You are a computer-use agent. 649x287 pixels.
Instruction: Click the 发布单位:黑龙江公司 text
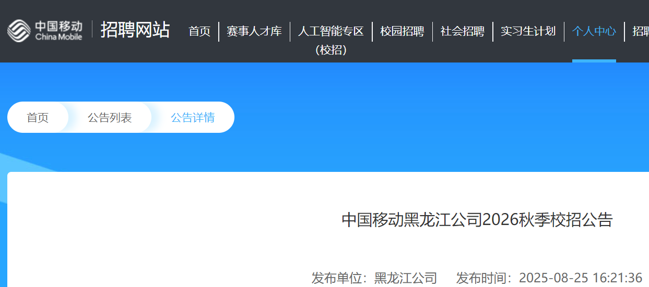tap(374, 278)
